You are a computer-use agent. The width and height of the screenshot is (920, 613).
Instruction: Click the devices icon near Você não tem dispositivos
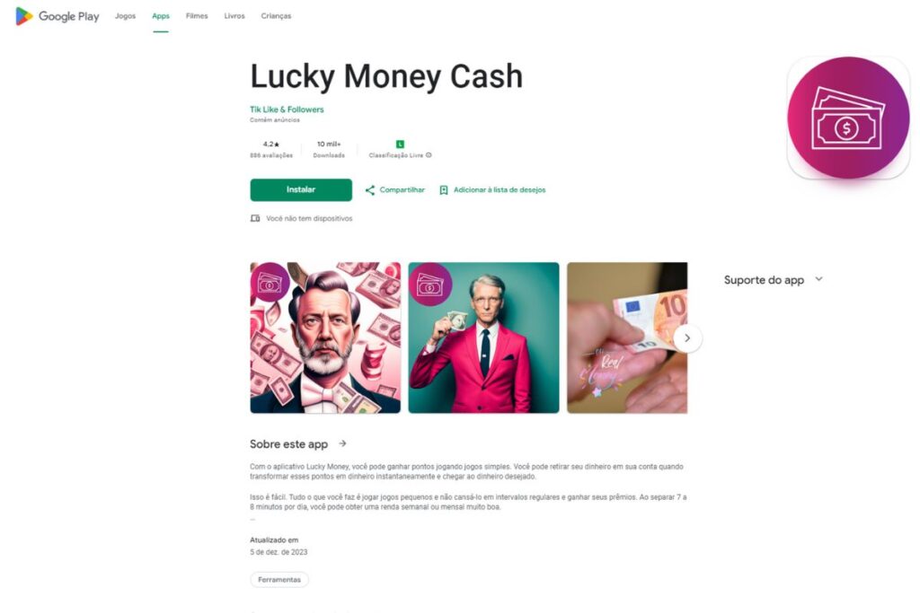pyautogui.click(x=255, y=218)
